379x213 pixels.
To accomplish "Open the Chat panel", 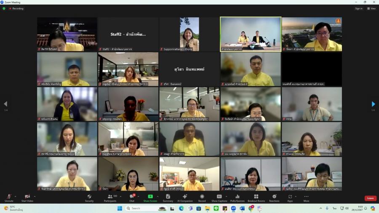I will (132, 198).
